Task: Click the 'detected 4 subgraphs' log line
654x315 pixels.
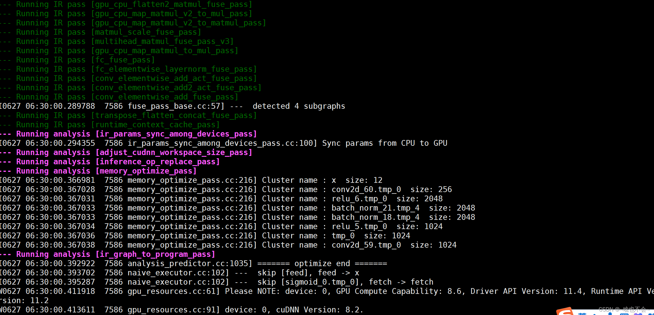Action: 298,106
